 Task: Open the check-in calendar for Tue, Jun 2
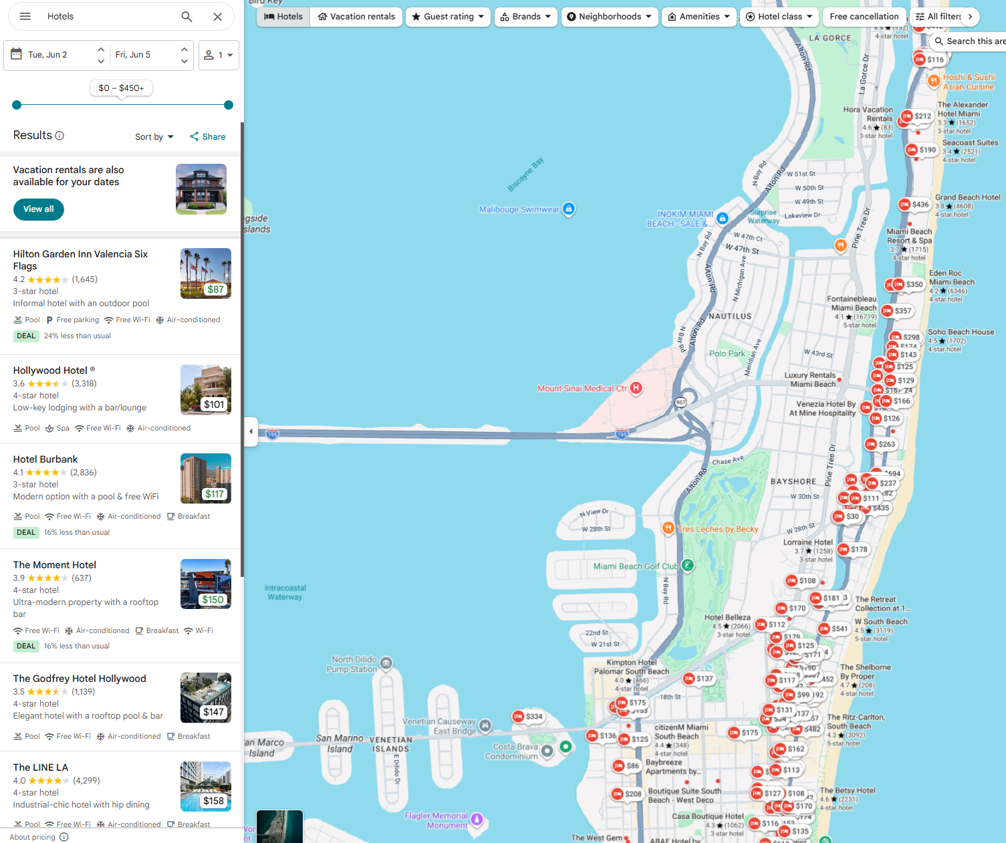click(x=47, y=55)
